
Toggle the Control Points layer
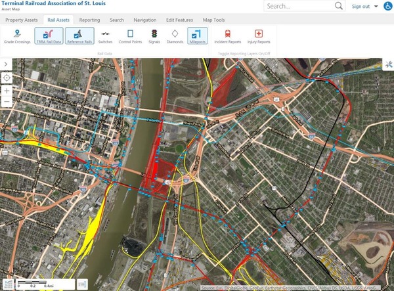point(130,36)
